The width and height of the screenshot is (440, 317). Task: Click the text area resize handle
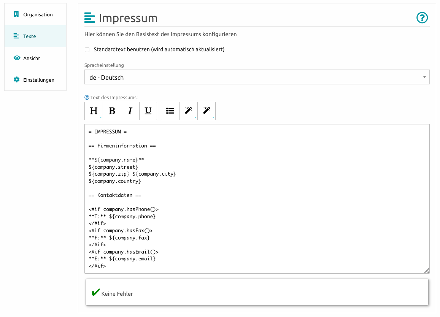point(427,270)
